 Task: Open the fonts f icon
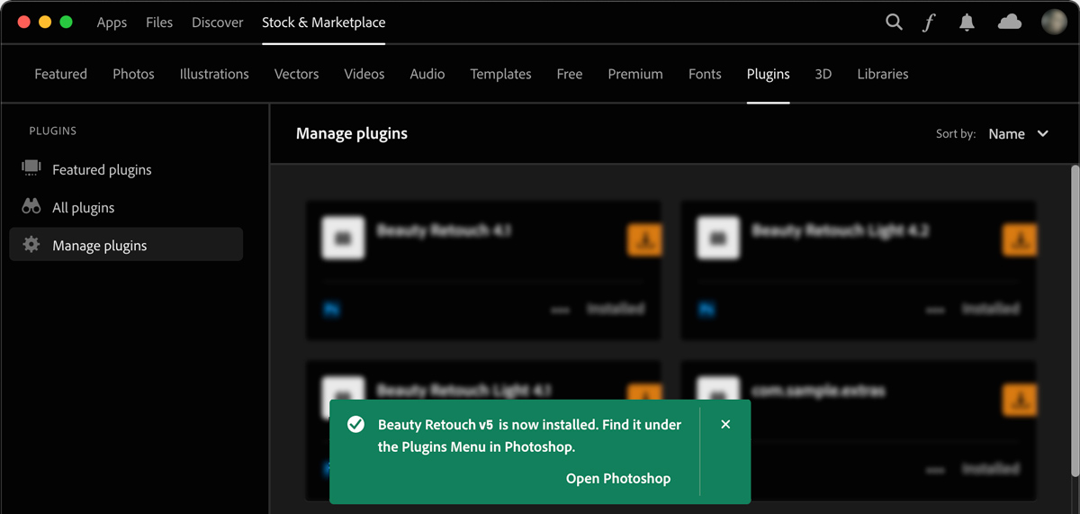click(929, 23)
